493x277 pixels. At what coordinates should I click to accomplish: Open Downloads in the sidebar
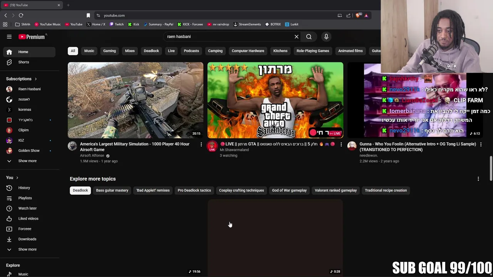click(x=29, y=239)
